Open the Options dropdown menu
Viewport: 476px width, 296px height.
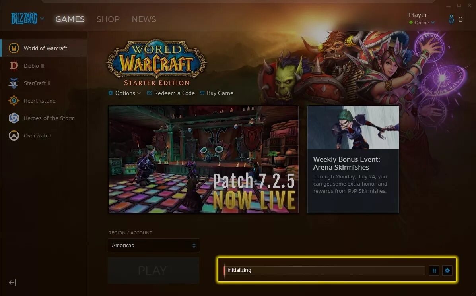[124, 93]
